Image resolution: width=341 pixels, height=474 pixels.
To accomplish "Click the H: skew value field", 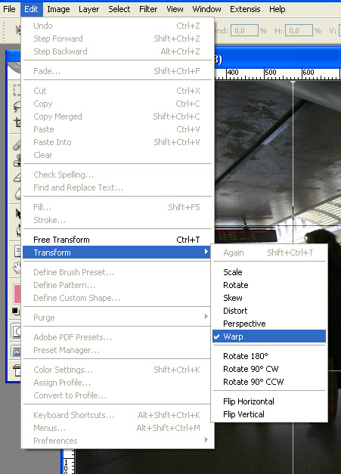I will pyautogui.click(x=299, y=30).
